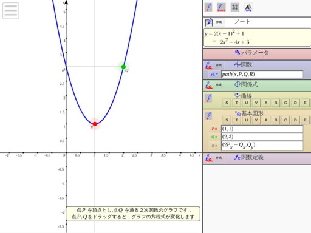311x233 pixels.
Task: Click the B button in 基本図形 row
Action: [276, 120]
